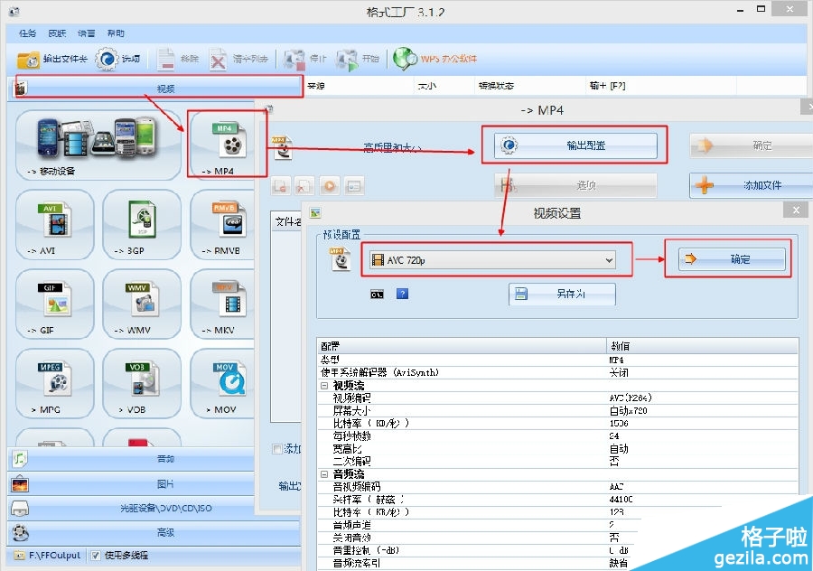Open the 输出文件夹 output folder toolbar button

point(51,59)
